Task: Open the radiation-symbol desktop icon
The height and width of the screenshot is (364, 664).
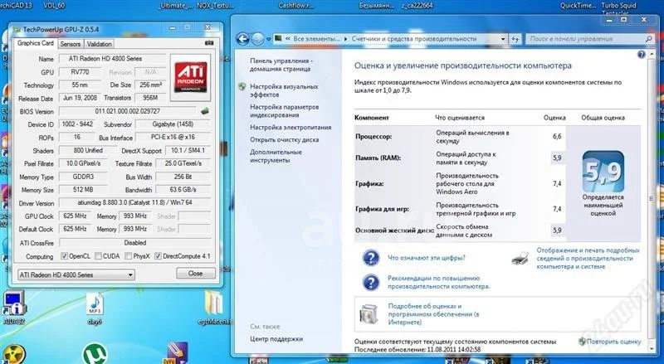Action: [x=12, y=355]
